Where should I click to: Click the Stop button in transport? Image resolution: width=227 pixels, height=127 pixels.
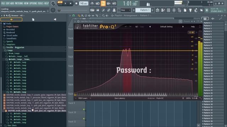[71, 3]
